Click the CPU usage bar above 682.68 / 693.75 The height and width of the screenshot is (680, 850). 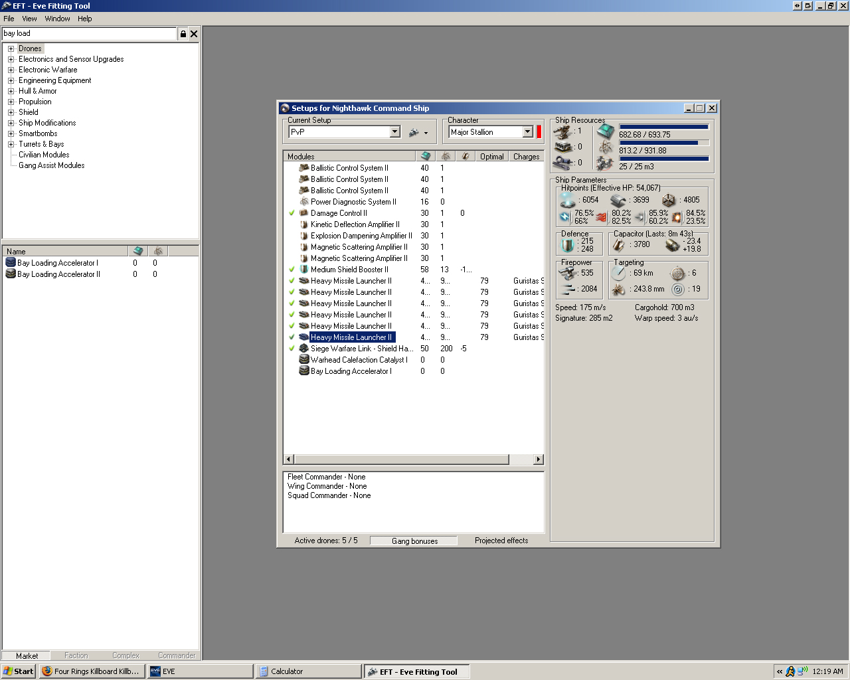click(x=664, y=126)
